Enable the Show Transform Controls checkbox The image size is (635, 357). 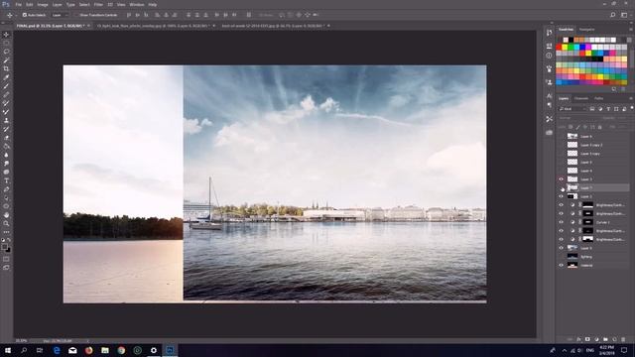point(76,15)
